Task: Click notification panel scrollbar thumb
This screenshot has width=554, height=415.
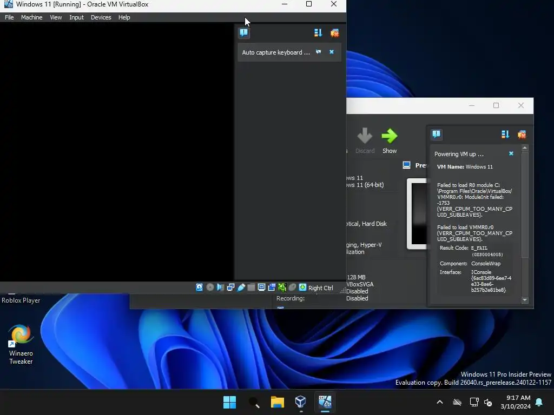Action: click(525, 205)
